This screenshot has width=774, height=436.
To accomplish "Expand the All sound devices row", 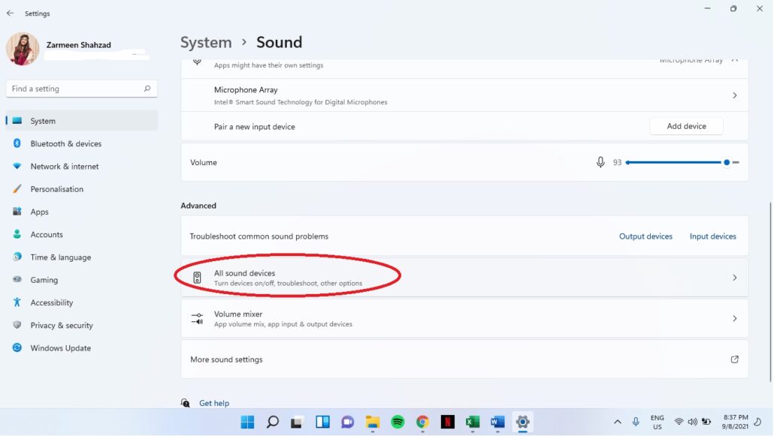I will click(x=734, y=277).
